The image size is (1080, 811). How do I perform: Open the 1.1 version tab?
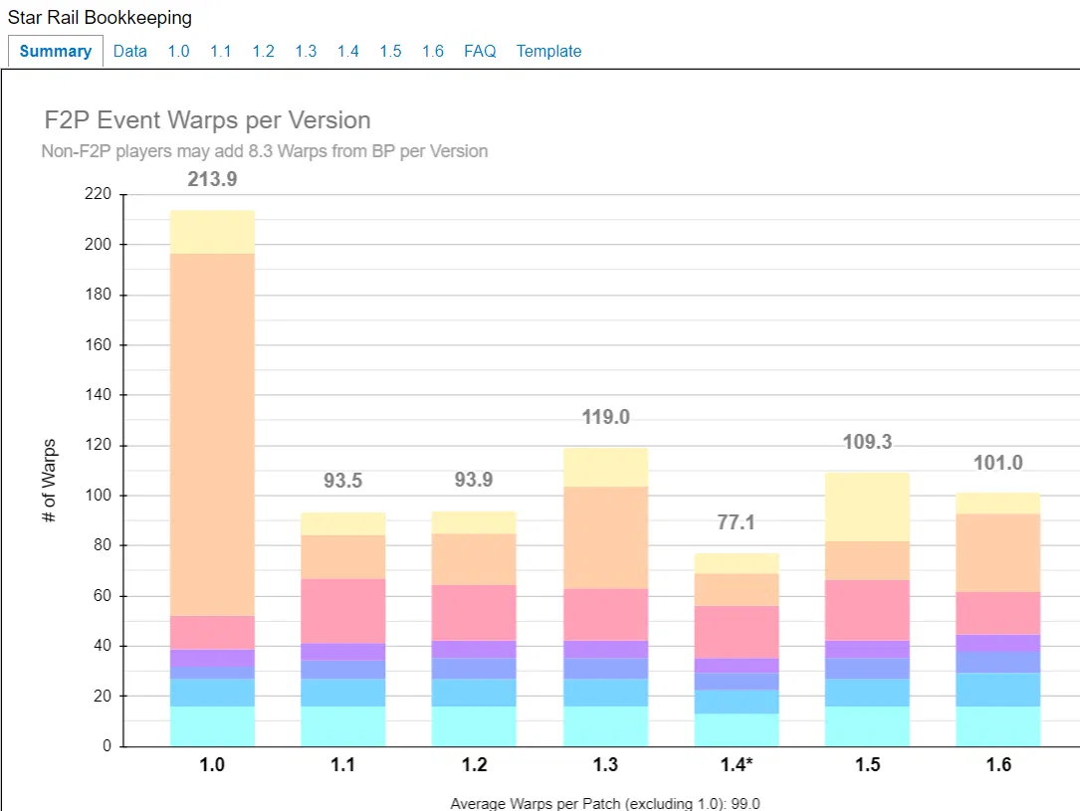(x=220, y=51)
